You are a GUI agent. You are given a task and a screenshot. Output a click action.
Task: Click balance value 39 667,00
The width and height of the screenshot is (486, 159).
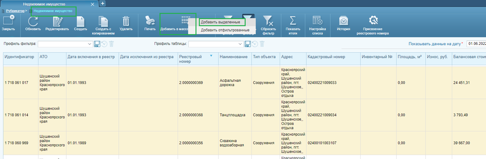(461, 143)
